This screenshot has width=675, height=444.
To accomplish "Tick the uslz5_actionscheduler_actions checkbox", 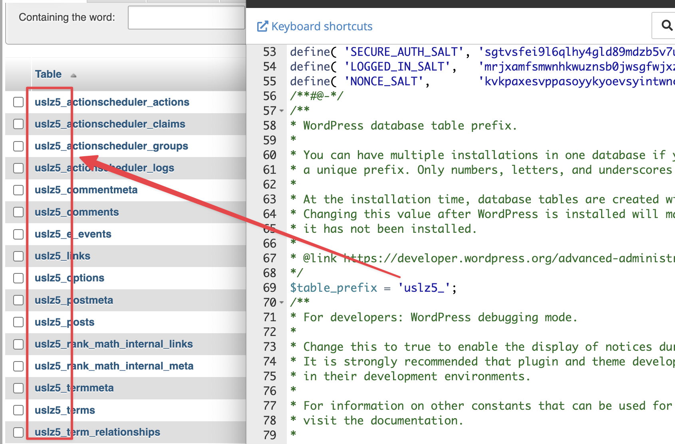I will point(18,102).
